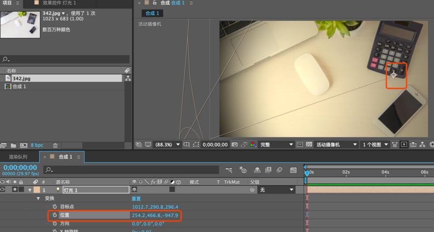This screenshot has width=434, height=232.
Task: Toggle mask and shape path visibility icon
Action: click(196, 144)
